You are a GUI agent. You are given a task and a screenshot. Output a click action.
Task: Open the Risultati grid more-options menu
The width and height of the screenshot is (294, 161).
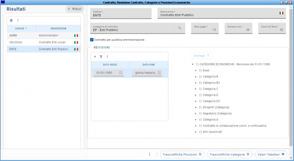coord(18,21)
